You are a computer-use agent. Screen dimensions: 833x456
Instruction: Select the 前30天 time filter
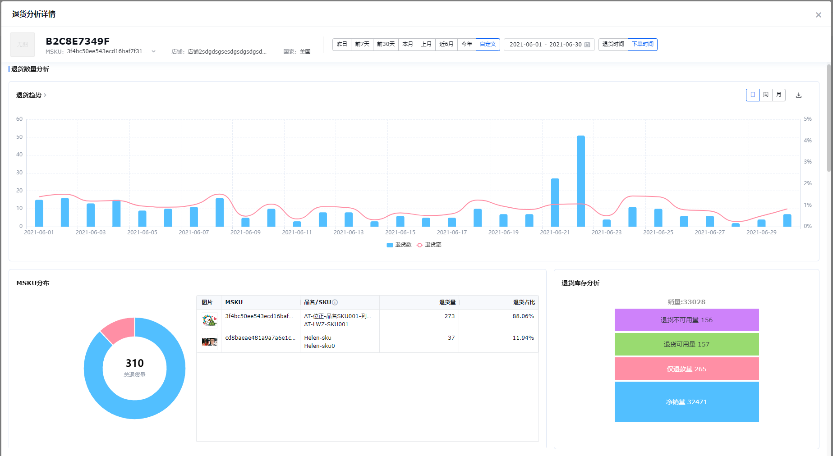[x=386, y=44]
